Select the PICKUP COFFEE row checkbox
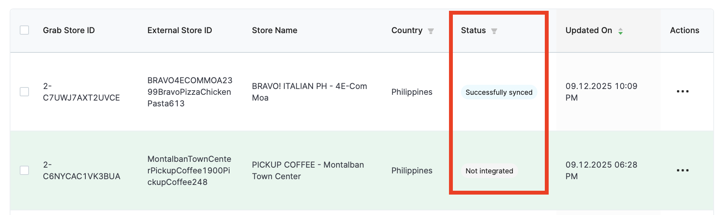This screenshot has width=721, height=215. pyautogui.click(x=24, y=170)
